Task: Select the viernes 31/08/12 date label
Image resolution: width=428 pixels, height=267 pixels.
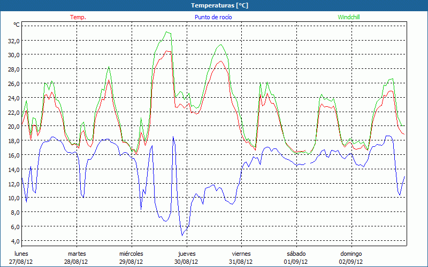Action: click(x=241, y=257)
